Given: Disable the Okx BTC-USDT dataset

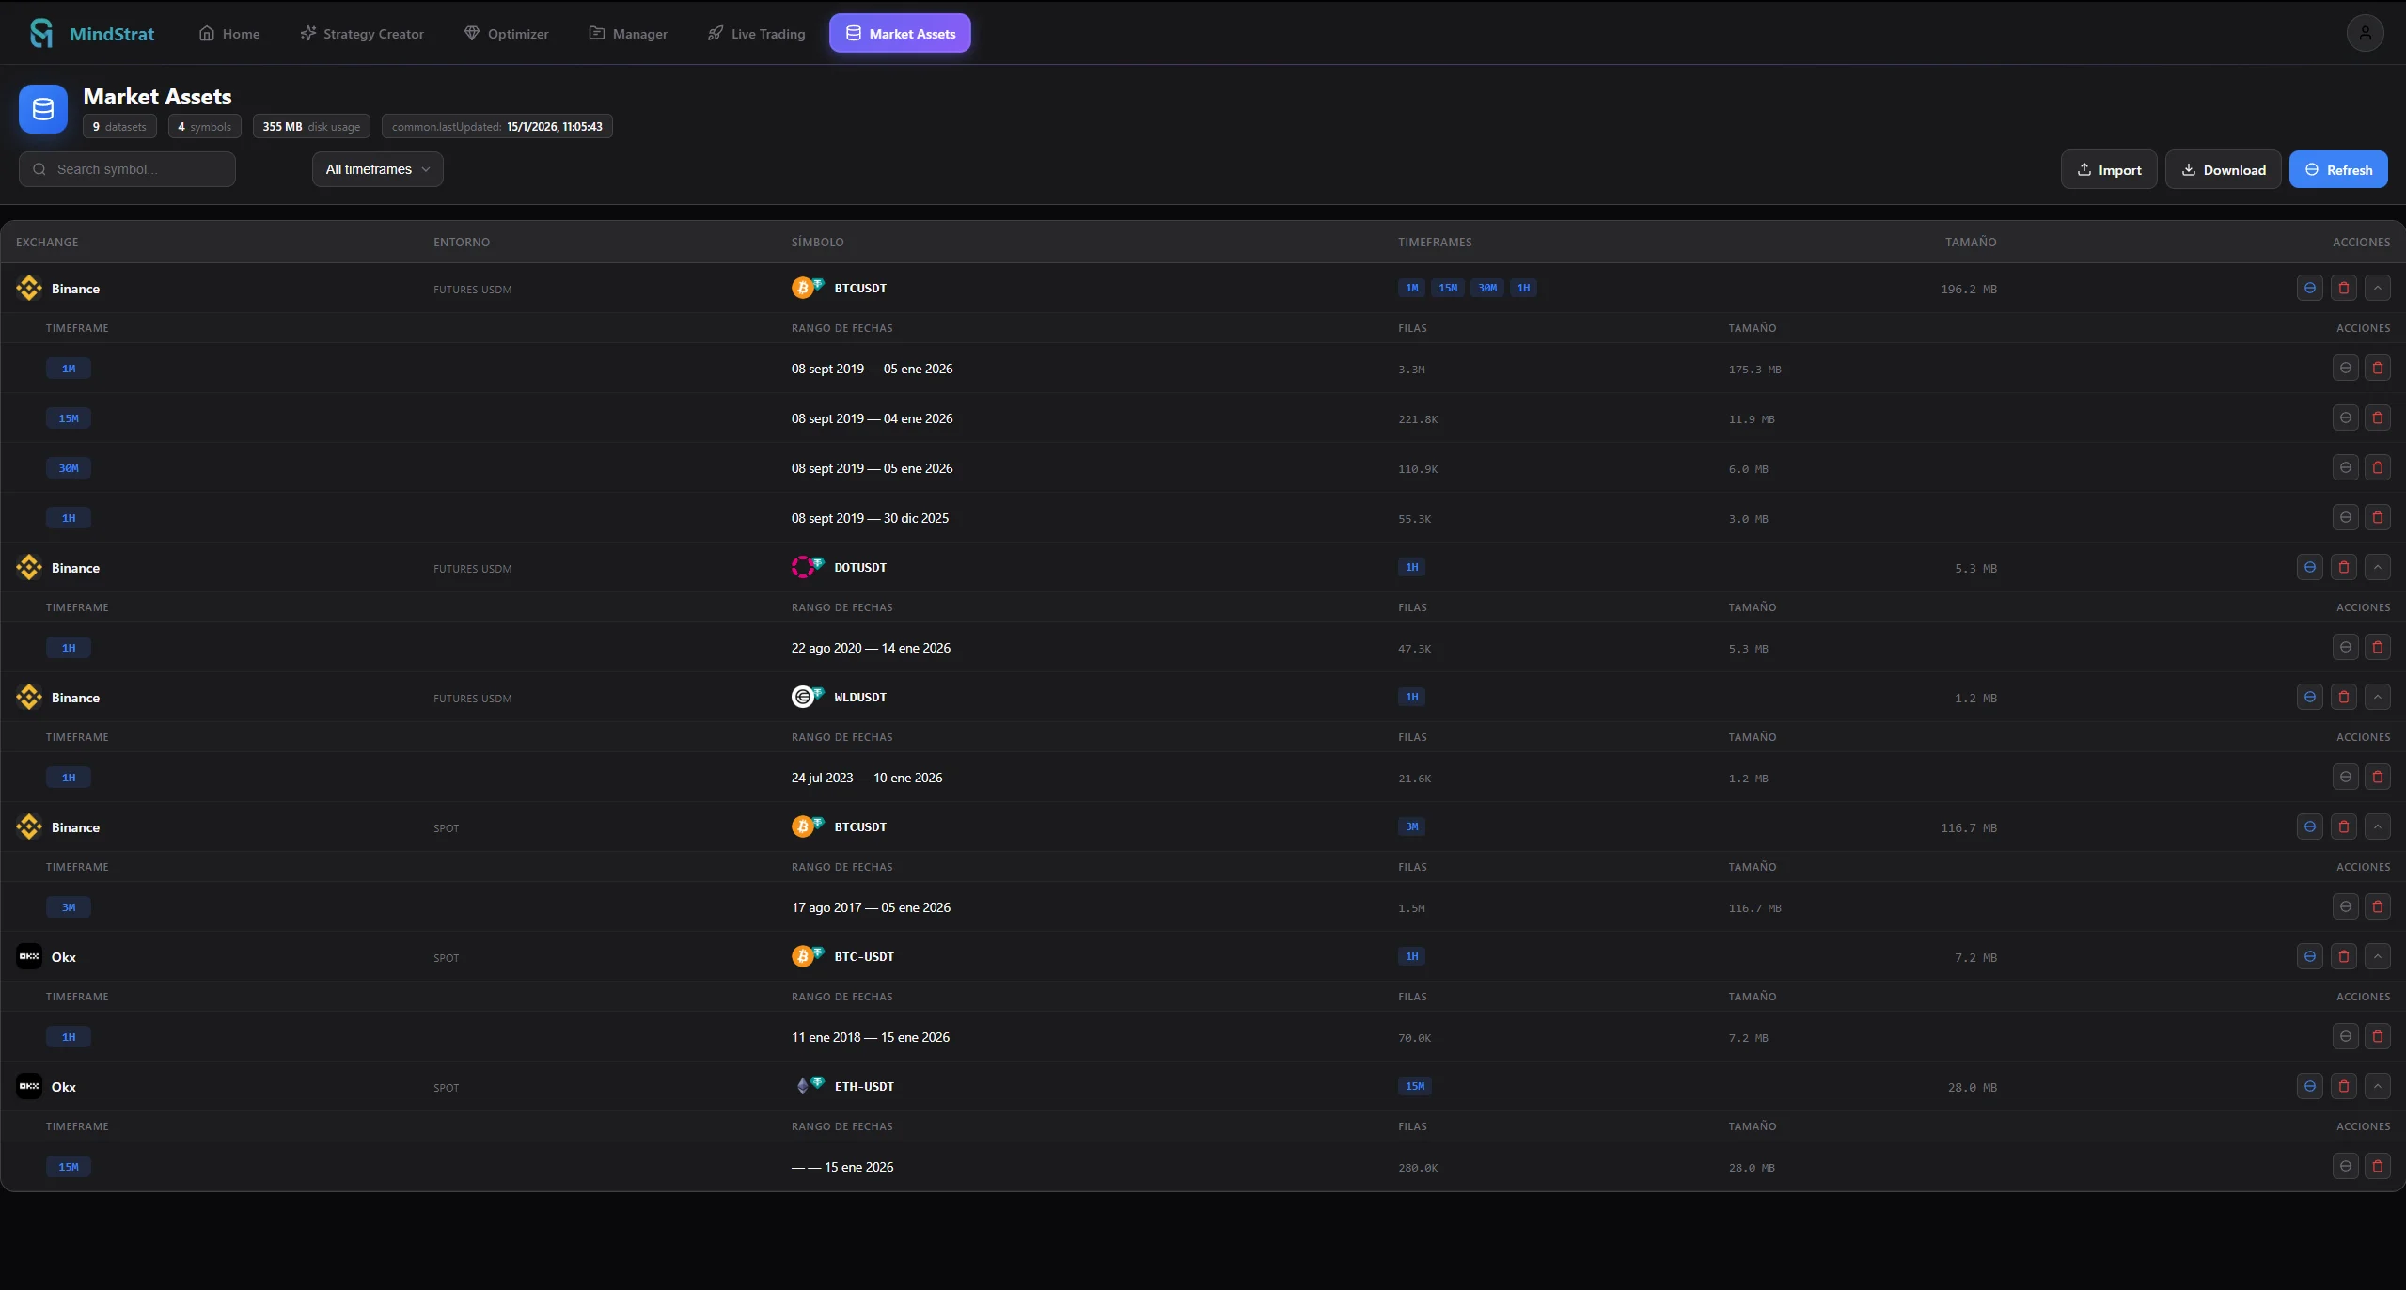Looking at the screenshot, I should 2310,955.
